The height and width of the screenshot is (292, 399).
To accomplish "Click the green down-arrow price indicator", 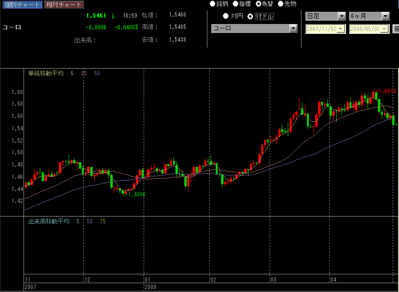I will (x=113, y=16).
